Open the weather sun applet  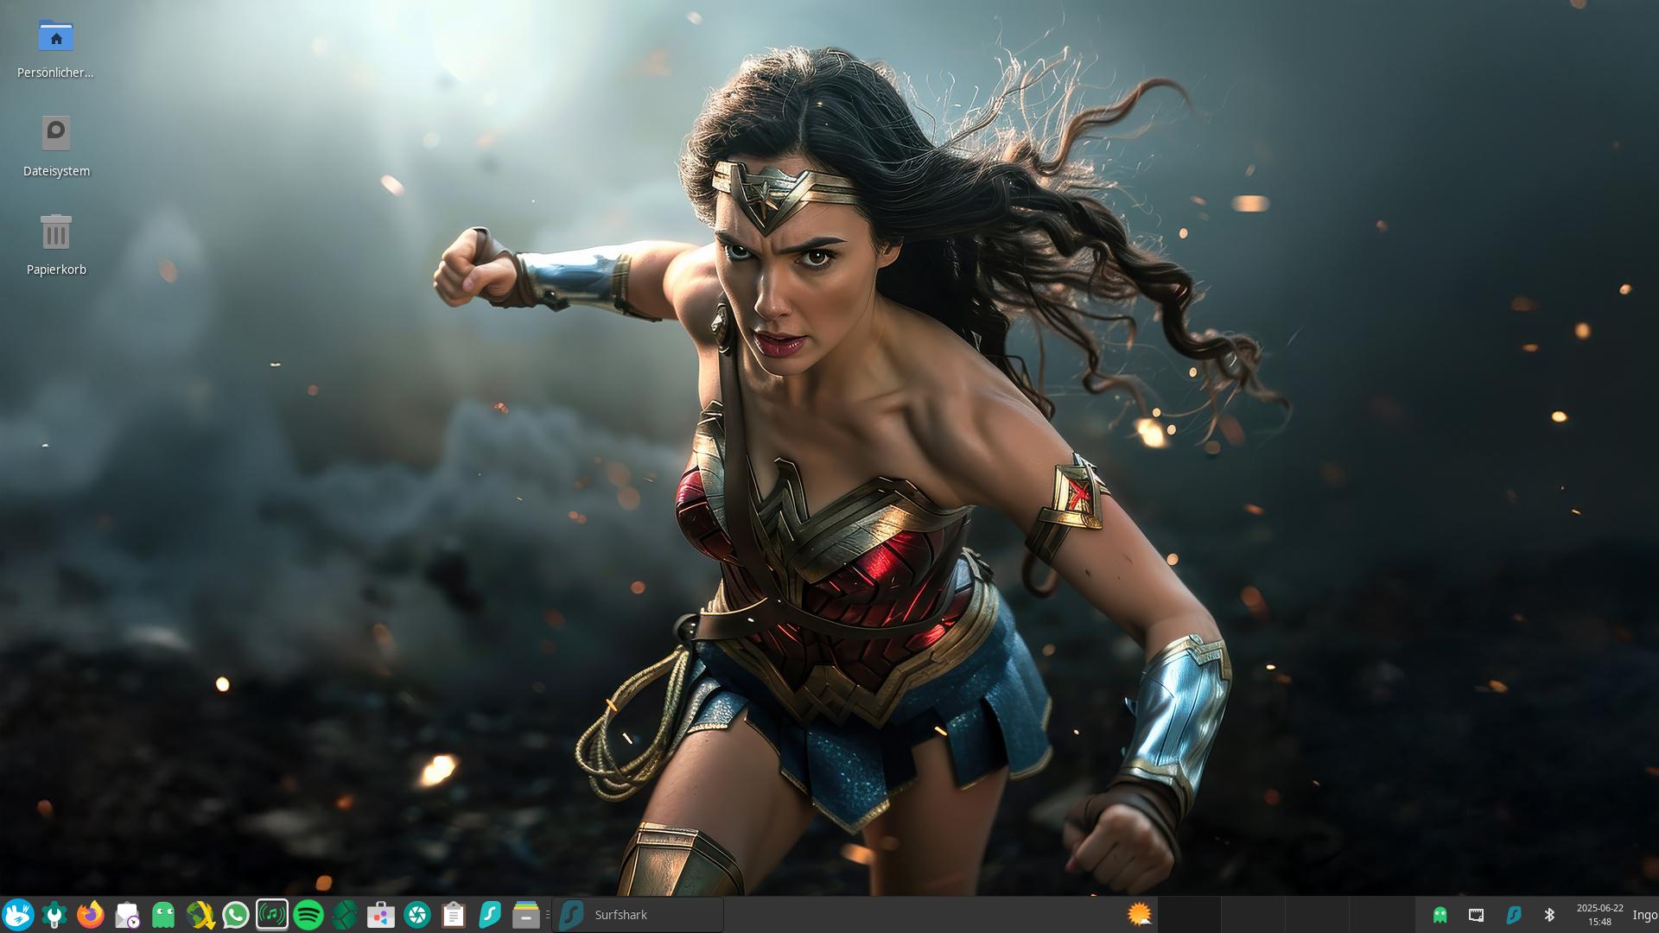tap(1140, 915)
